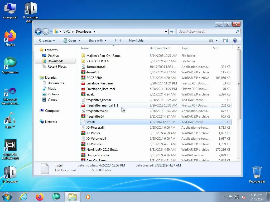Open the Share with dropdown
270x202 pixels.
coord(98,40)
